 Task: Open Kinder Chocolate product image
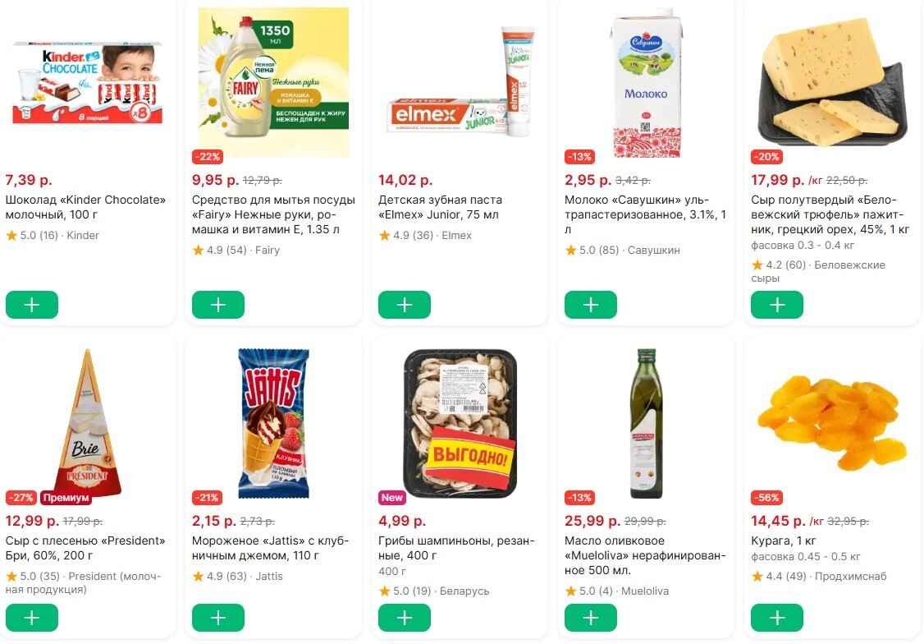pos(88,82)
